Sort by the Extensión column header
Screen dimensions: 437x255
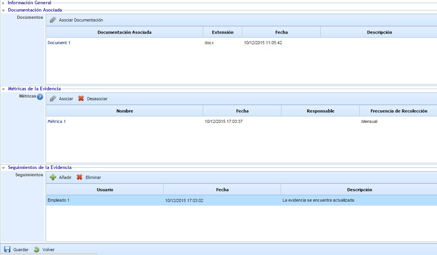click(x=222, y=32)
